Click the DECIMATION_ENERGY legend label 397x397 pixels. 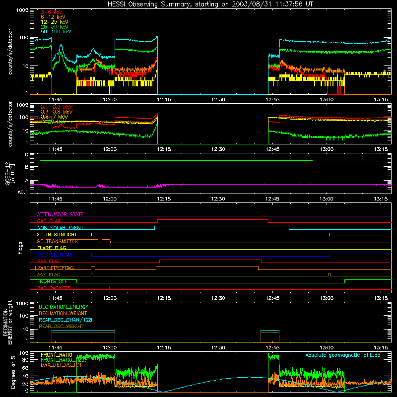(64, 307)
